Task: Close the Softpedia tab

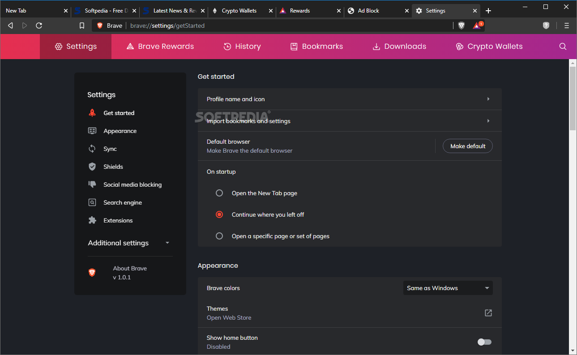Action: pos(134,10)
